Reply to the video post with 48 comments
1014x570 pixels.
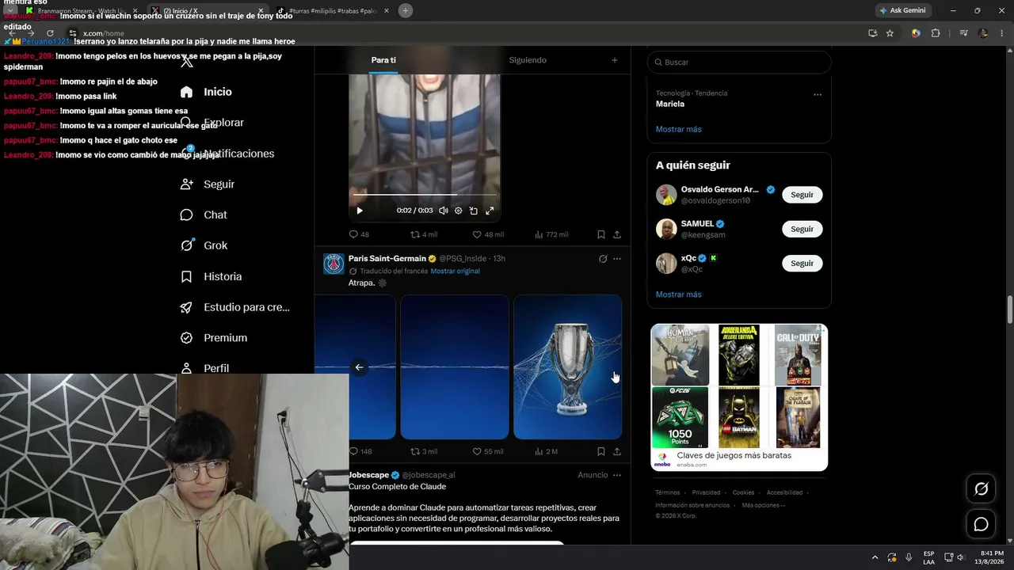(359, 234)
